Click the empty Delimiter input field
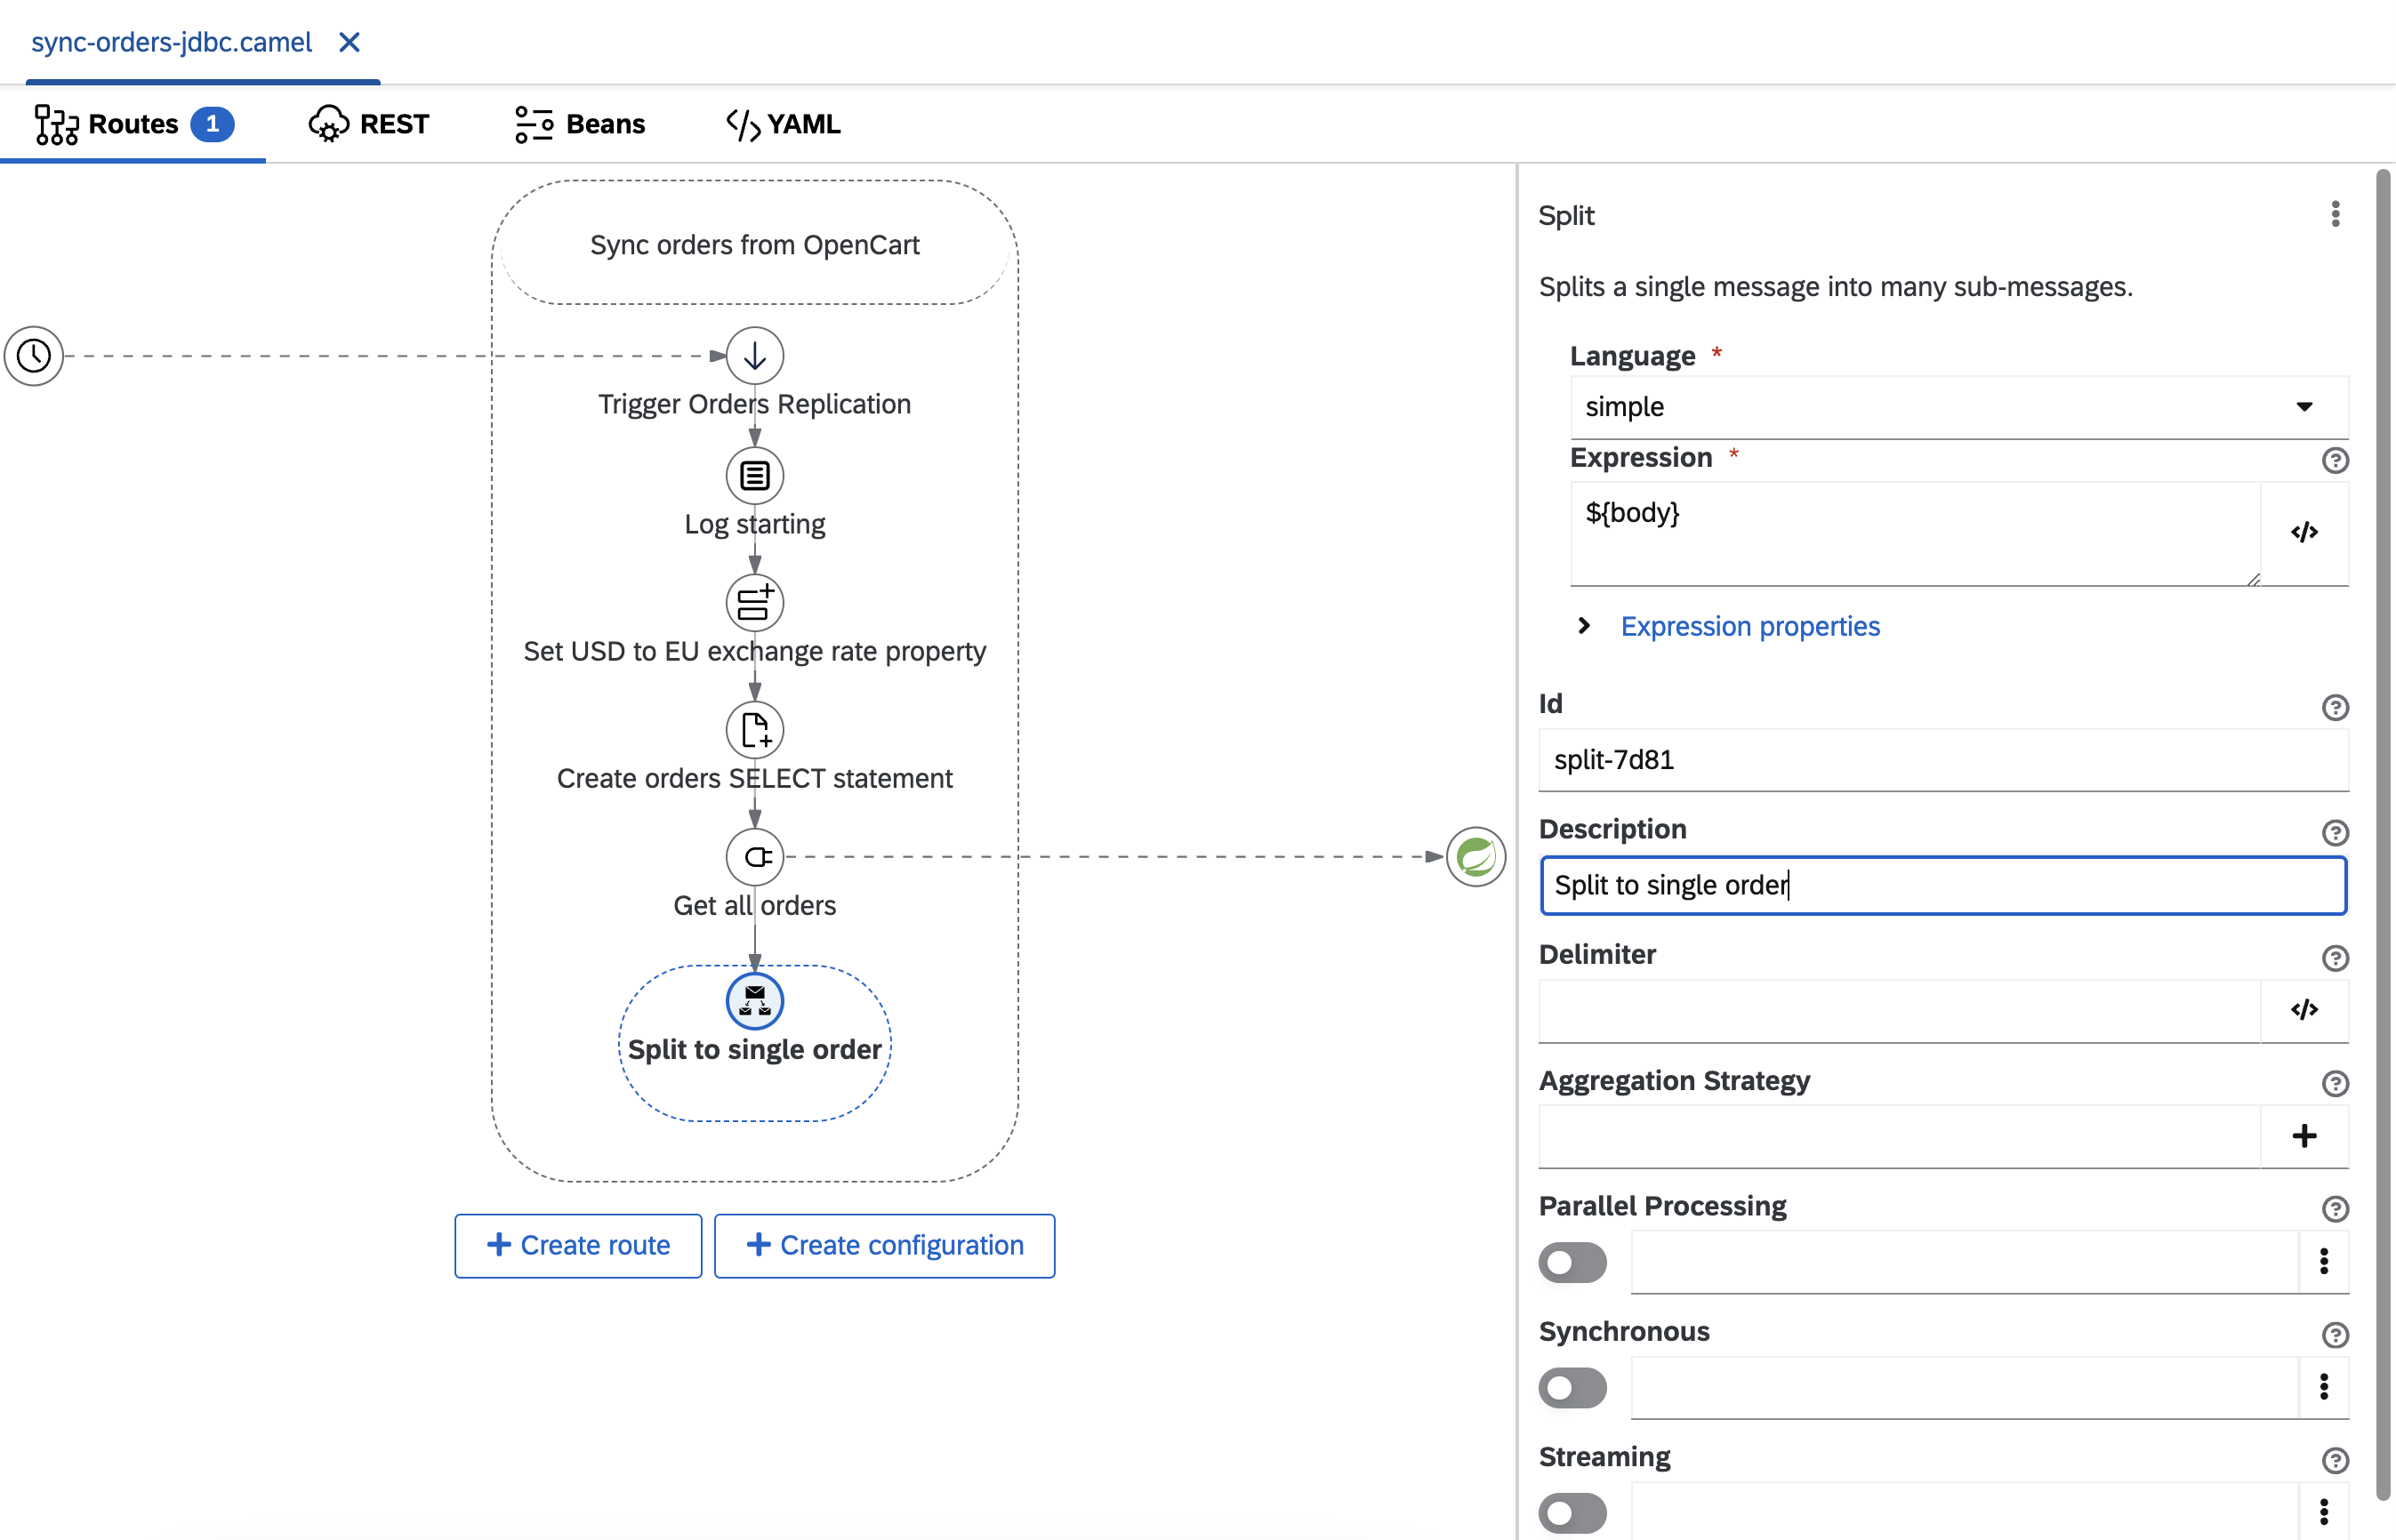 tap(1898, 1010)
